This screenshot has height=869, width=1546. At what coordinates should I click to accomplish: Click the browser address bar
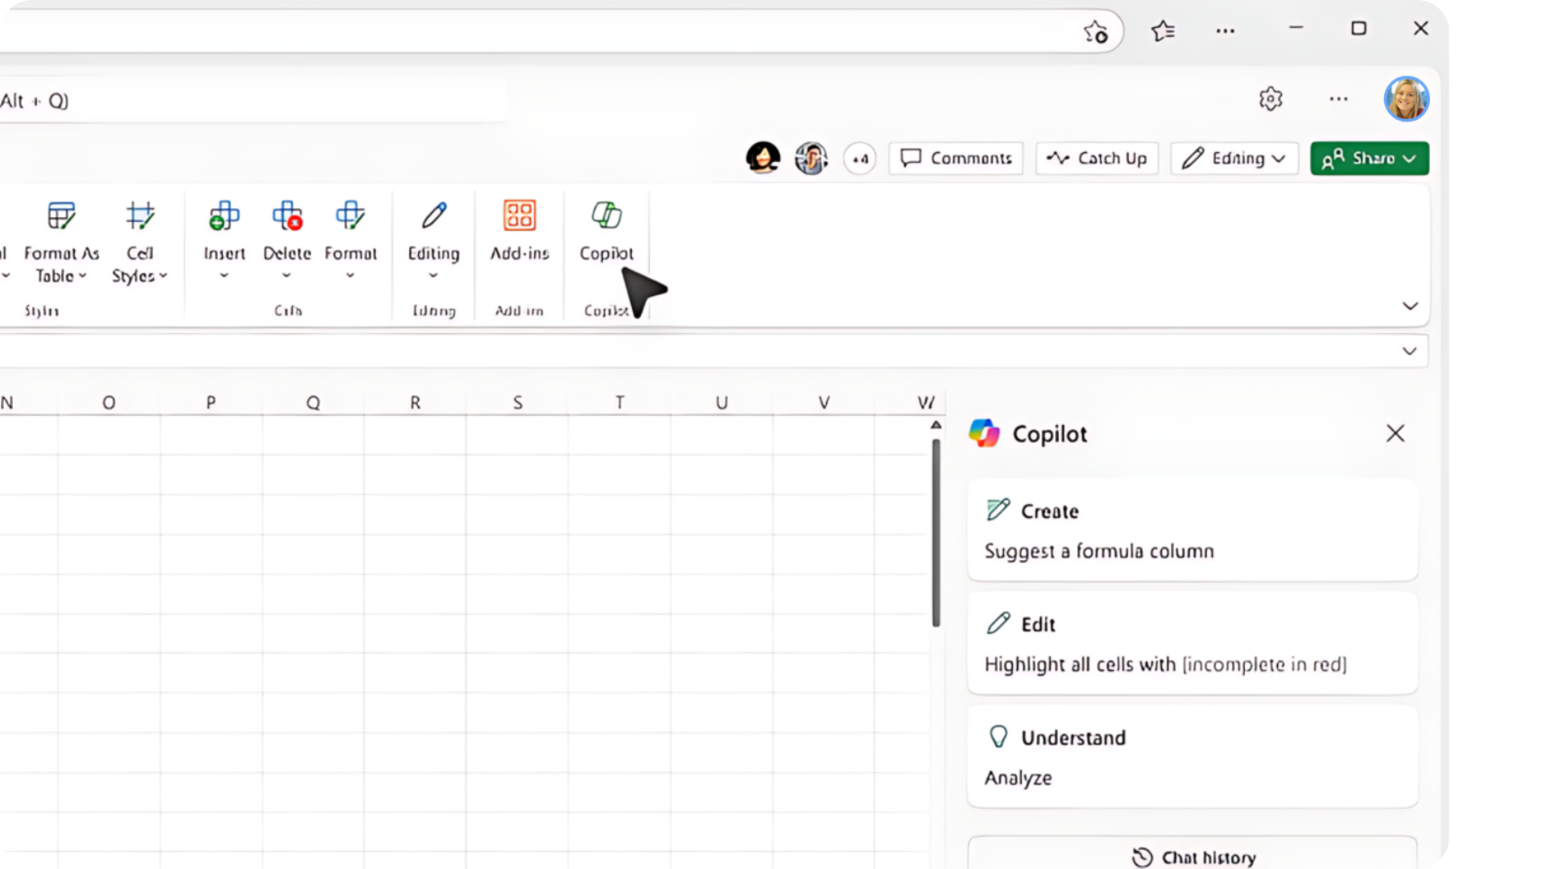point(535,31)
